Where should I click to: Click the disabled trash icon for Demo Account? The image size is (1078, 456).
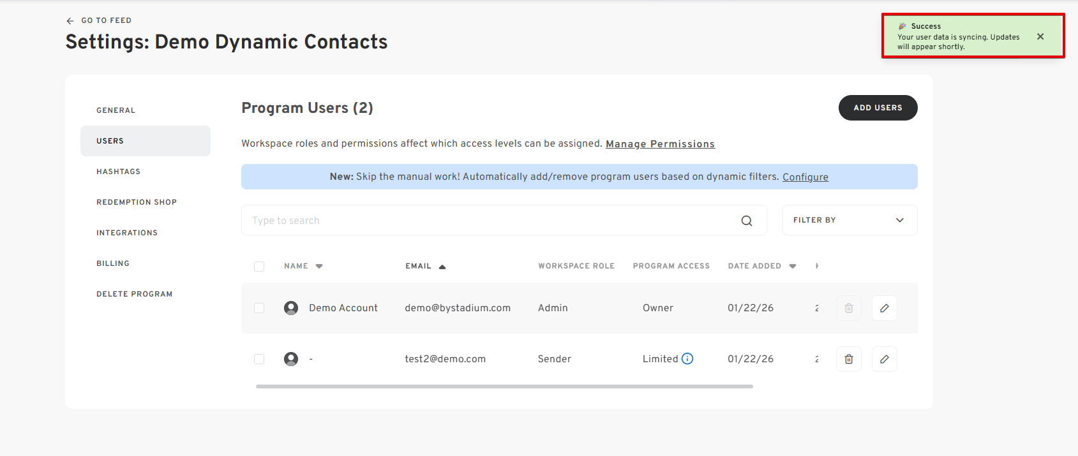pyautogui.click(x=849, y=308)
